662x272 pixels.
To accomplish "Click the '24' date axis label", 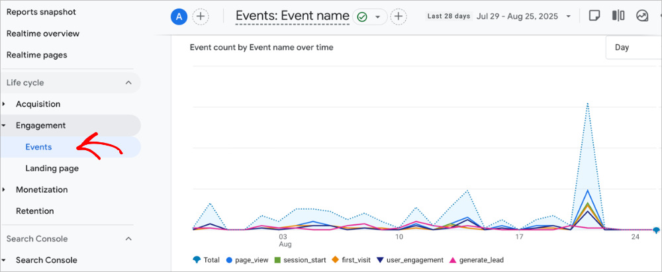I will (636, 237).
